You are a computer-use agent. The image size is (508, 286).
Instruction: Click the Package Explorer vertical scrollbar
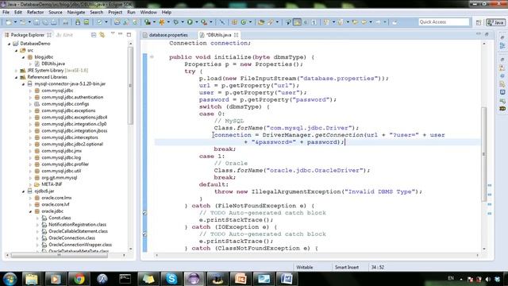[x=130, y=86]
